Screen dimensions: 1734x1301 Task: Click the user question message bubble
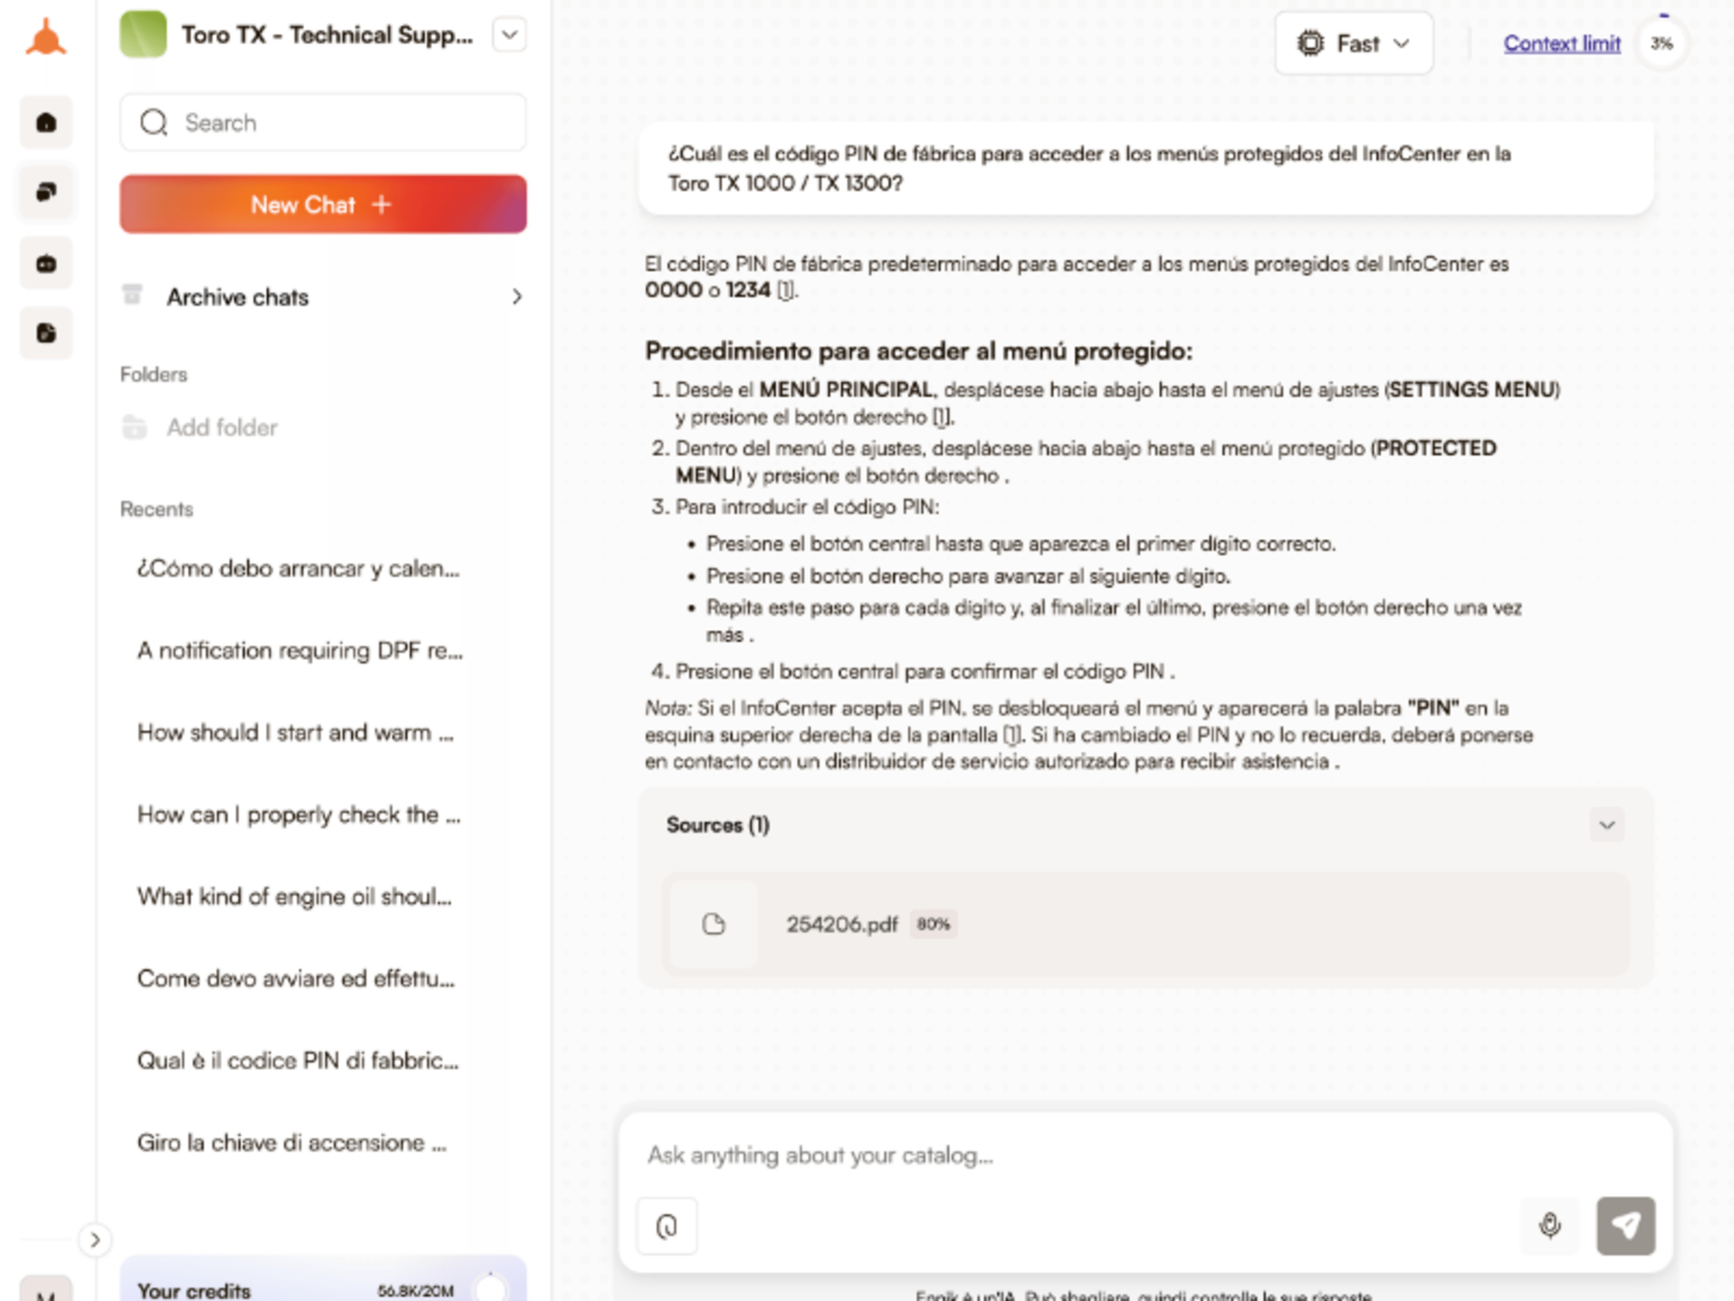click(x=1145, y=168)
